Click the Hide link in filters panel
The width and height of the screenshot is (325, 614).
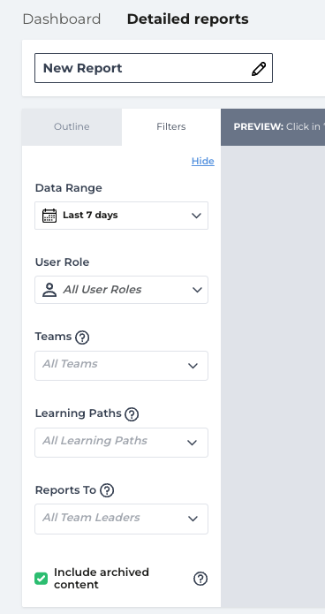coord(203,161)
